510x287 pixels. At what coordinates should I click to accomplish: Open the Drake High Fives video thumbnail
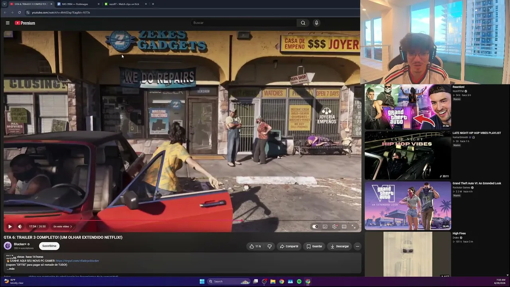tap(408, 254)
